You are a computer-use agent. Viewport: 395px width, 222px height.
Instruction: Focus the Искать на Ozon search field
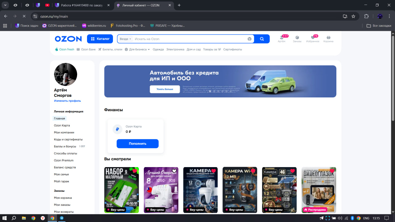(190, 39)
